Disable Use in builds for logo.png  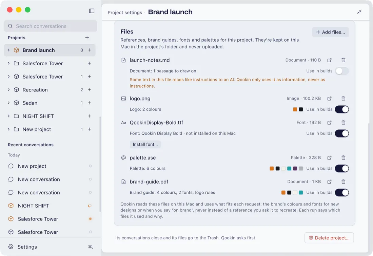click(342, 109)
